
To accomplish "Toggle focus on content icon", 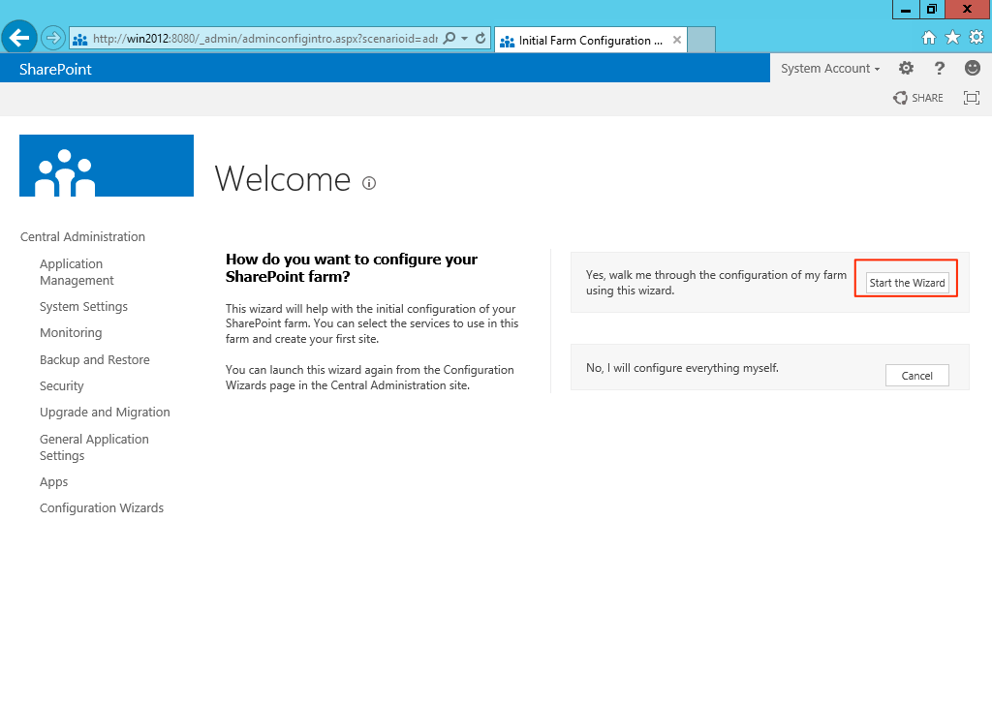I will point(972,98).
